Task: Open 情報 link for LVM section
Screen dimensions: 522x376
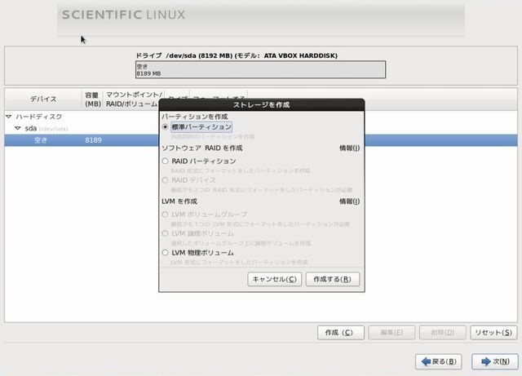Action: [349, 201]
